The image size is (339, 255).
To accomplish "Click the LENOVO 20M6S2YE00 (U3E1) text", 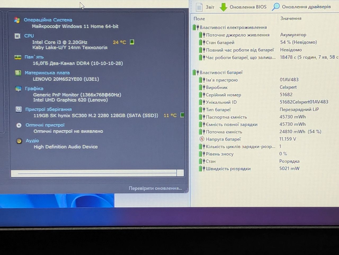I will coord(66,79).
